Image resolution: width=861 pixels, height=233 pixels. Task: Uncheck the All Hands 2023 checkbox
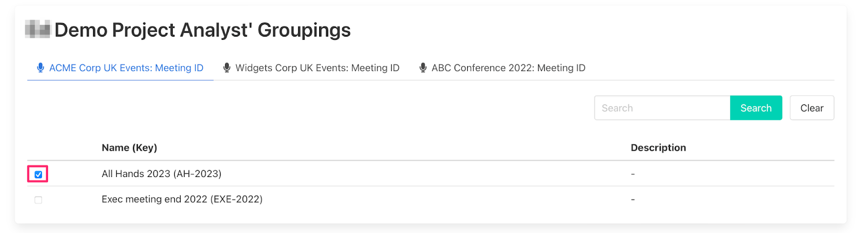[x=38, y=174]
